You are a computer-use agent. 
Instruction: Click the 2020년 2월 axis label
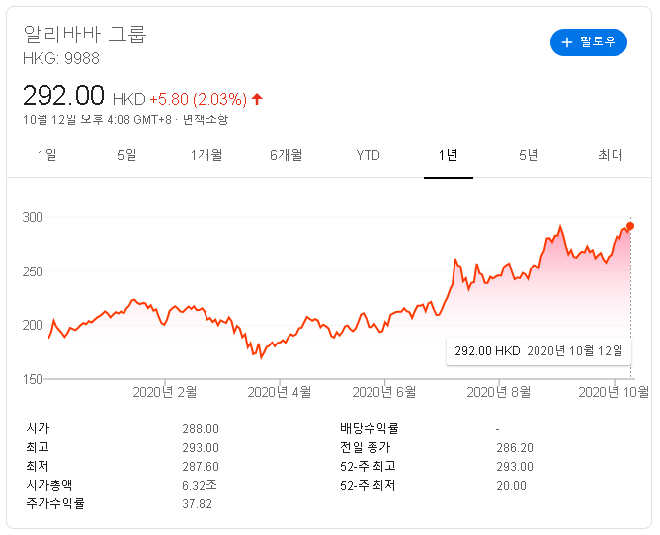click(165, 392)
